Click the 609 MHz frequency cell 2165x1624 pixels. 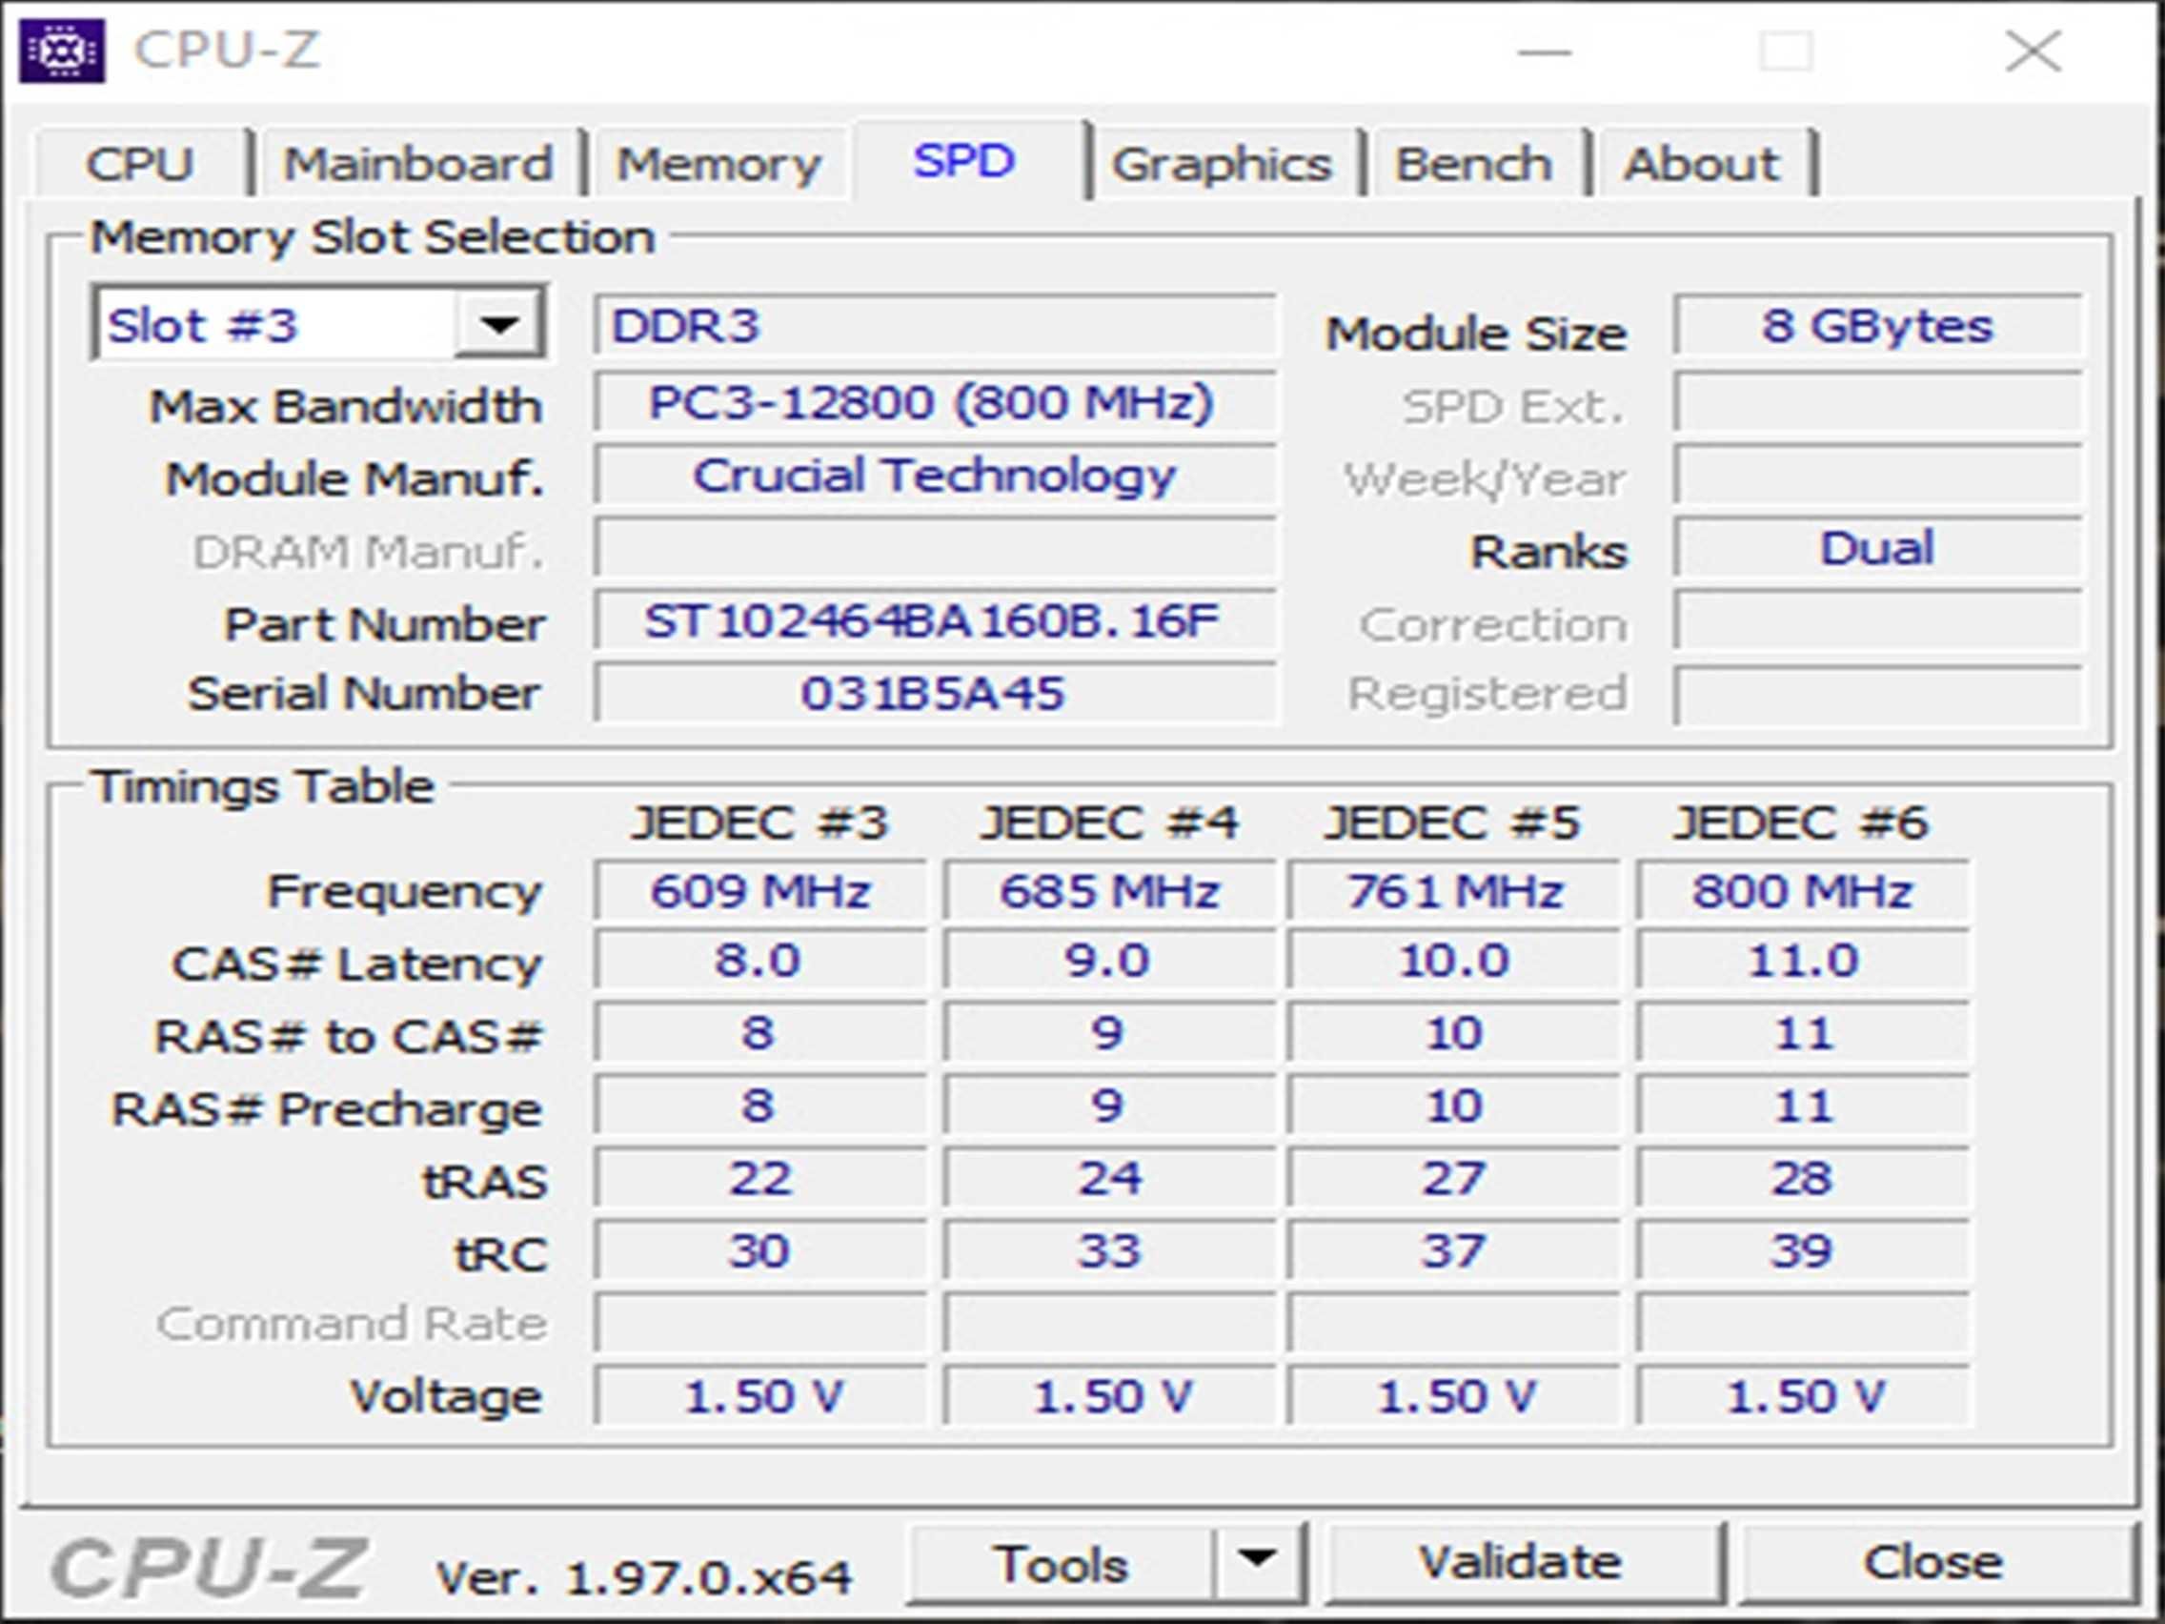click(760, 891)
